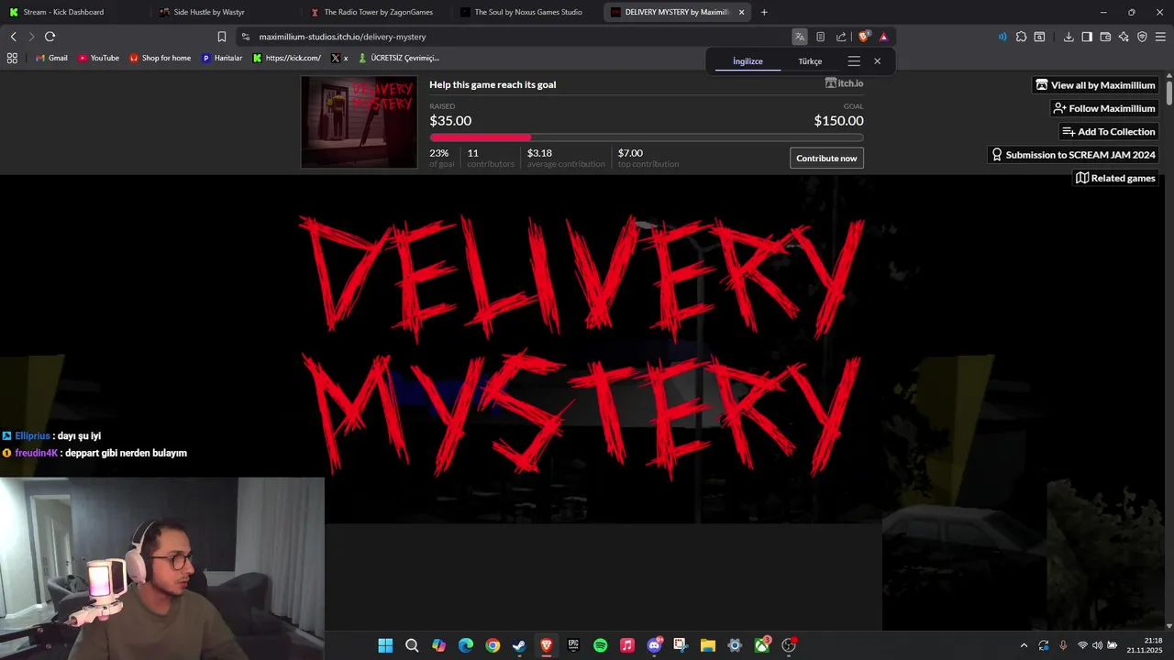Click the Delivery Mystery game thumbnail

(x=360, y=122)
